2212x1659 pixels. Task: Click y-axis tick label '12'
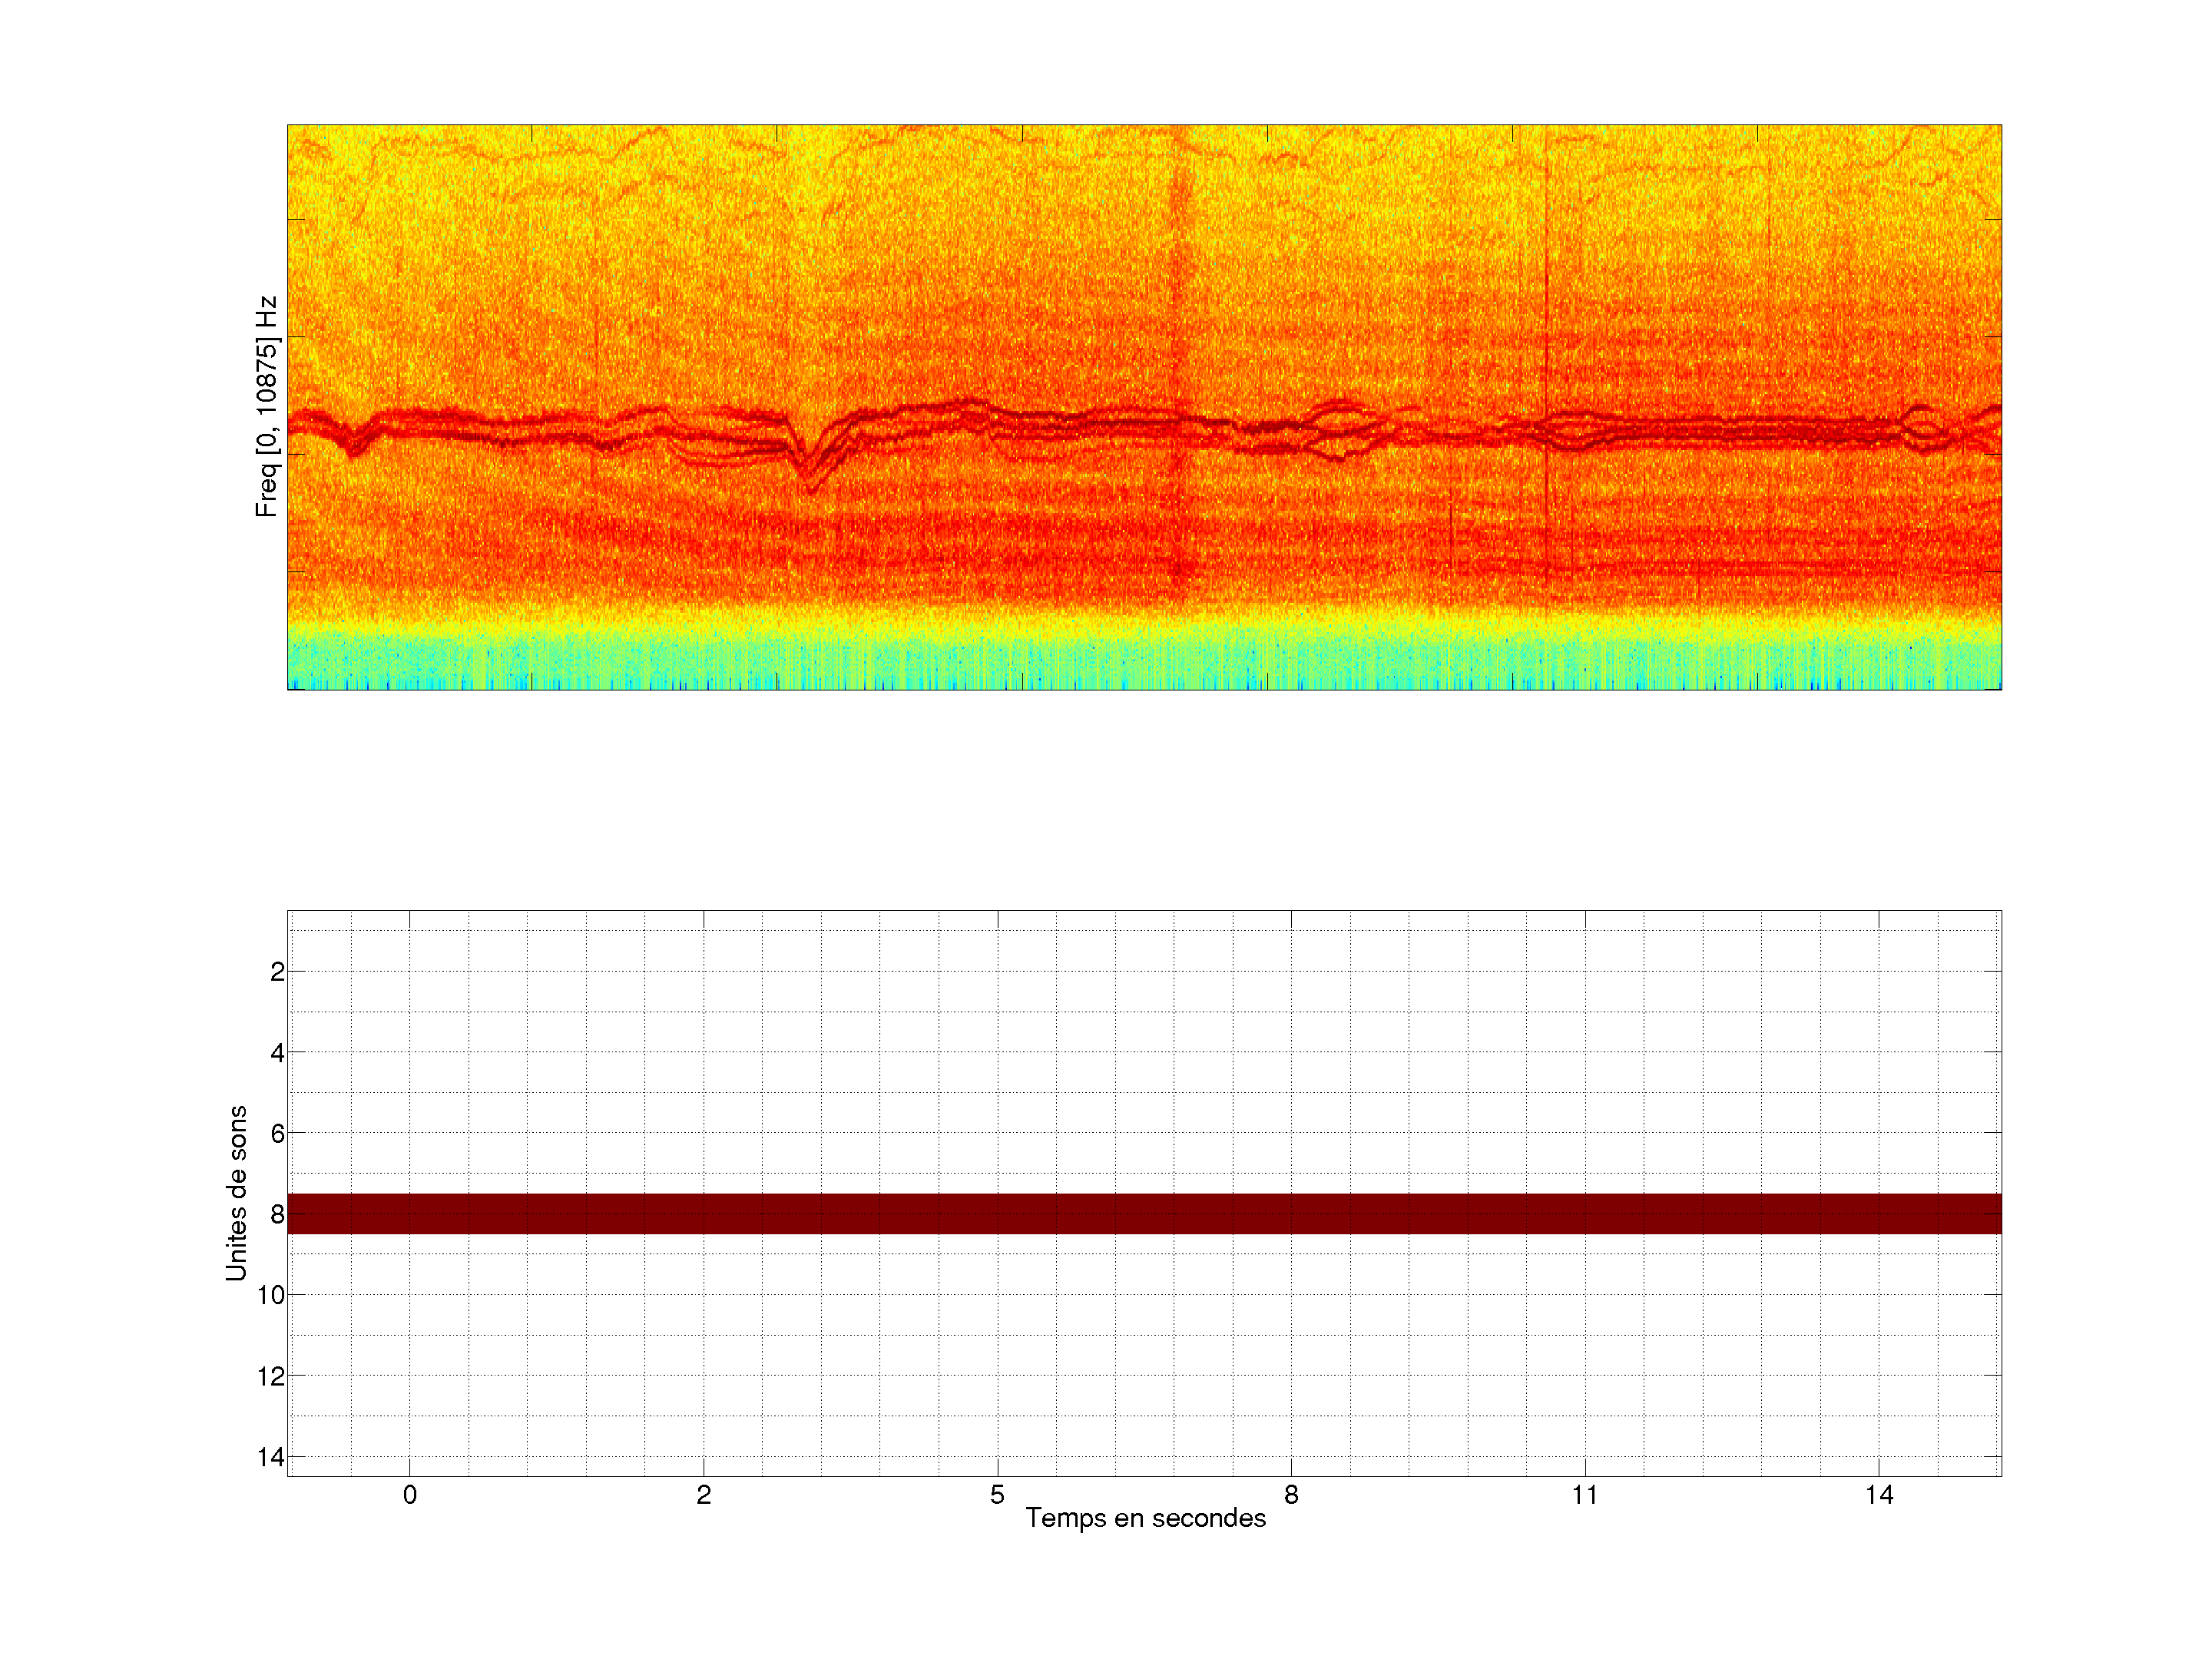point(271,1376)
